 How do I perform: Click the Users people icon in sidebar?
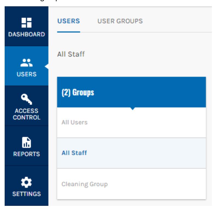pyautogui.click(x=27, y=63)
